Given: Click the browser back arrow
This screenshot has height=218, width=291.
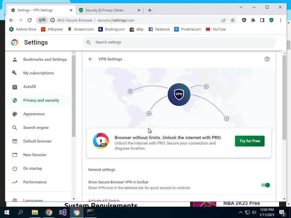Looking at the screenshot, I should (x=11, y=20).
